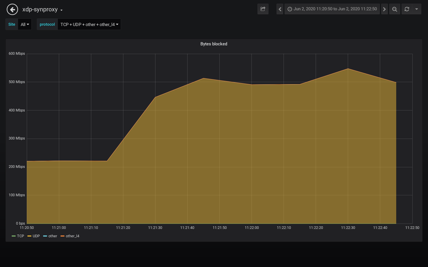Open the protocol variable dropdown
This screenshot has height=267, width=428.
click(89, 25)
